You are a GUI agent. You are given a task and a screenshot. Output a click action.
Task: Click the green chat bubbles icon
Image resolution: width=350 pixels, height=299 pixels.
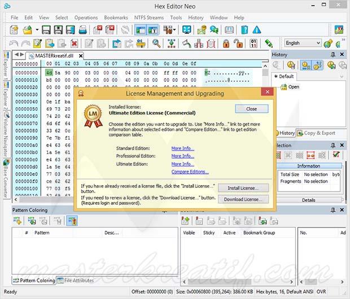214,30
